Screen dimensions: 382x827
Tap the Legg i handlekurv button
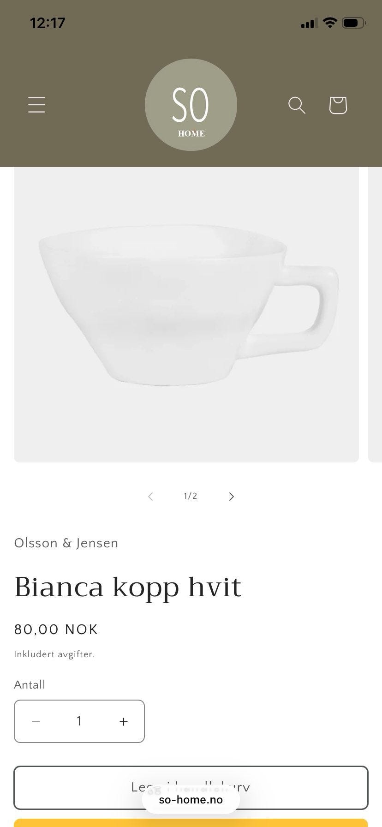(x=191, y=788)
